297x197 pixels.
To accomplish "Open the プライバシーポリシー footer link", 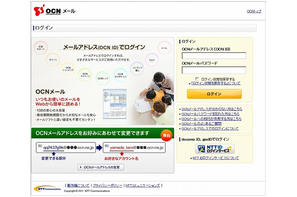I will tap(108, 185).
